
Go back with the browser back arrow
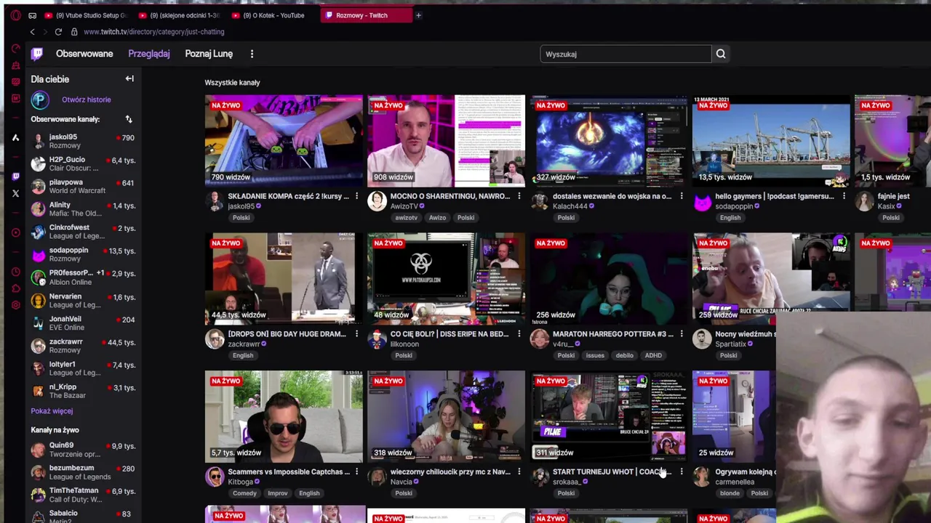point(32,32)
